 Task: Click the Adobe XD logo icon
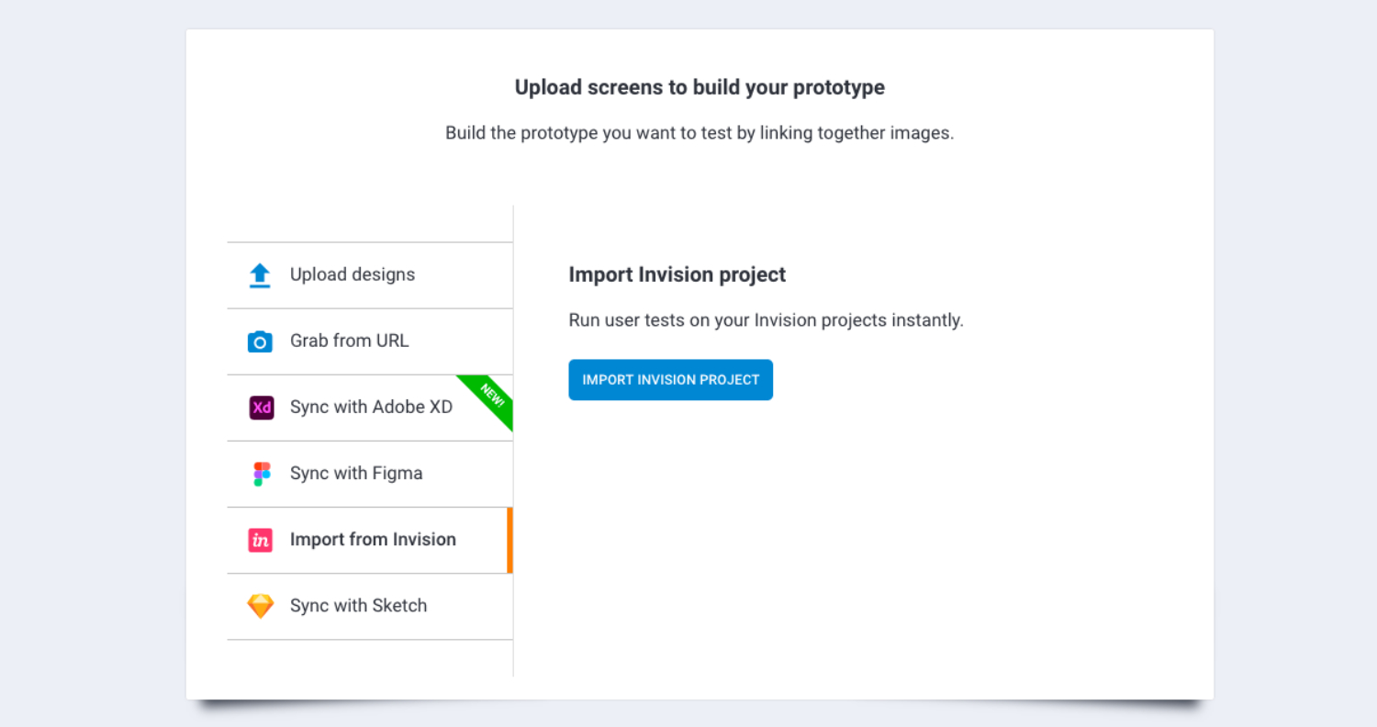coord(262,408)
